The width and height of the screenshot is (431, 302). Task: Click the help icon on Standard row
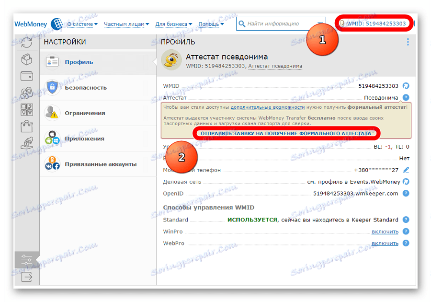406,220
